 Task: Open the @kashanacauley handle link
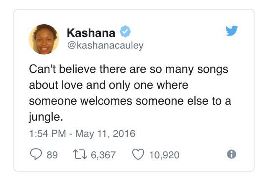[105, 45]
